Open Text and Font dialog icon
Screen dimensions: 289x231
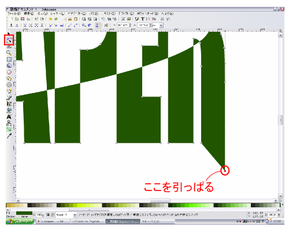[143, 19]
